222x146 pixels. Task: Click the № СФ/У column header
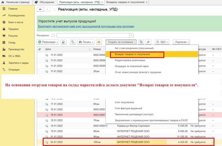(x=216, y=49)
